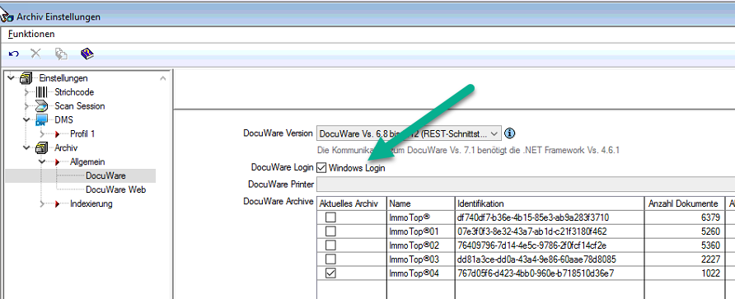Open the help book toolbar icon
The width and height of the screenshot is (735, 299).
87,54
